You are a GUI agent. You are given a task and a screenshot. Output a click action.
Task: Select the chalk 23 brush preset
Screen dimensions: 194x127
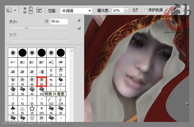coord(13,91)
